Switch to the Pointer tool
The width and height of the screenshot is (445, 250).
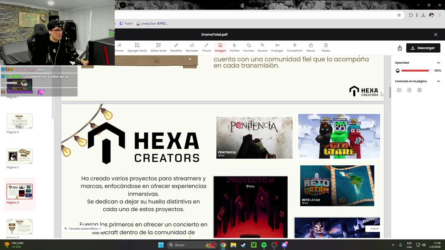234,48
